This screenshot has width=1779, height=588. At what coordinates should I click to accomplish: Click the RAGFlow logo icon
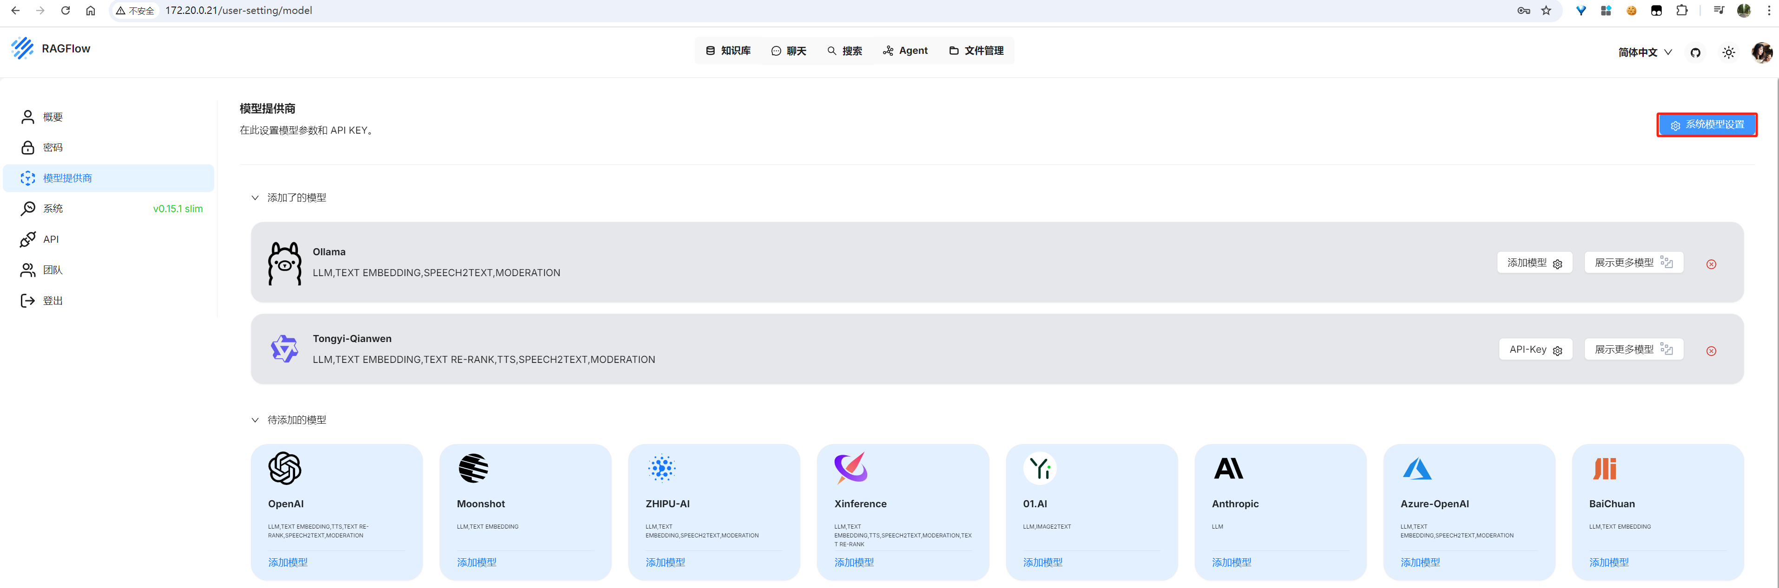click(22, 48)
